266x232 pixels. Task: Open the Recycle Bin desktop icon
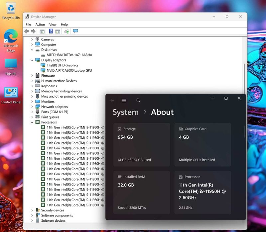(x=11, y=11)
